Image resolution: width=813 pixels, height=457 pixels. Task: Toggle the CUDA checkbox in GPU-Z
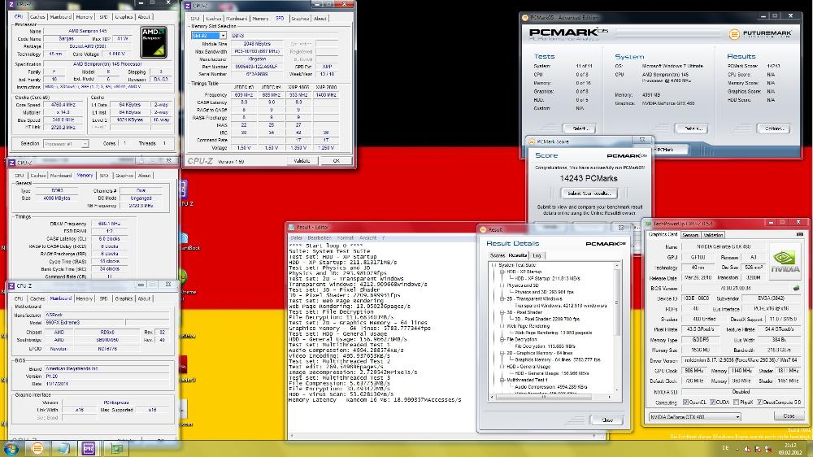click(712, 402)
